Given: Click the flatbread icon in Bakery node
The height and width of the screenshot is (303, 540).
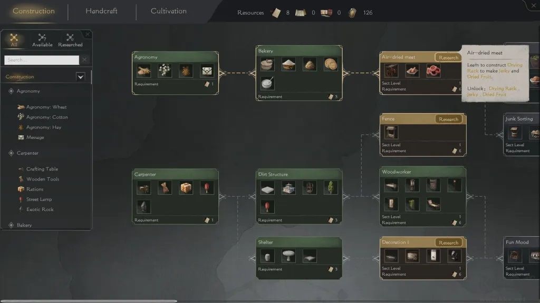Looking at the screenshot, I should tap(331, 64).
